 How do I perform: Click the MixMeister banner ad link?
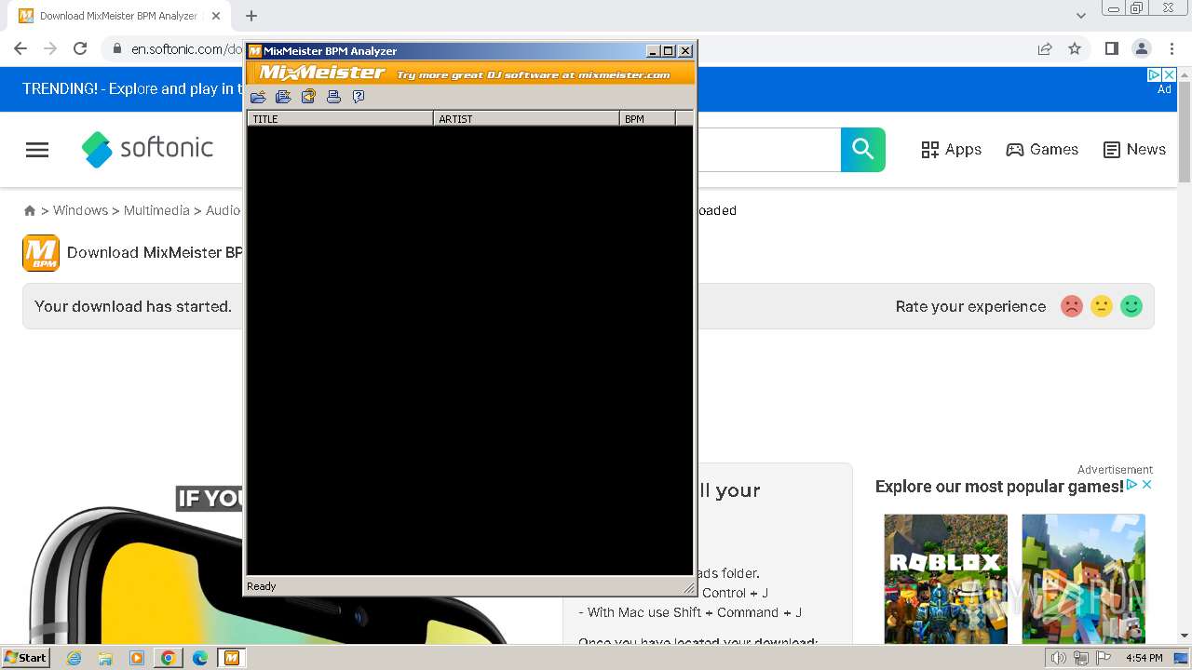click(x=470, y=73)
